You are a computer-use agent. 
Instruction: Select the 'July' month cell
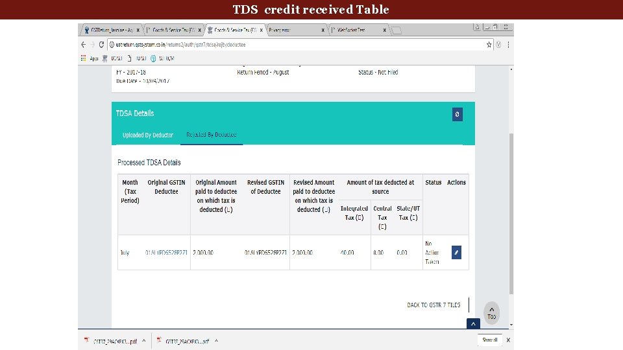pyautogui.click(x=125, y=252)
